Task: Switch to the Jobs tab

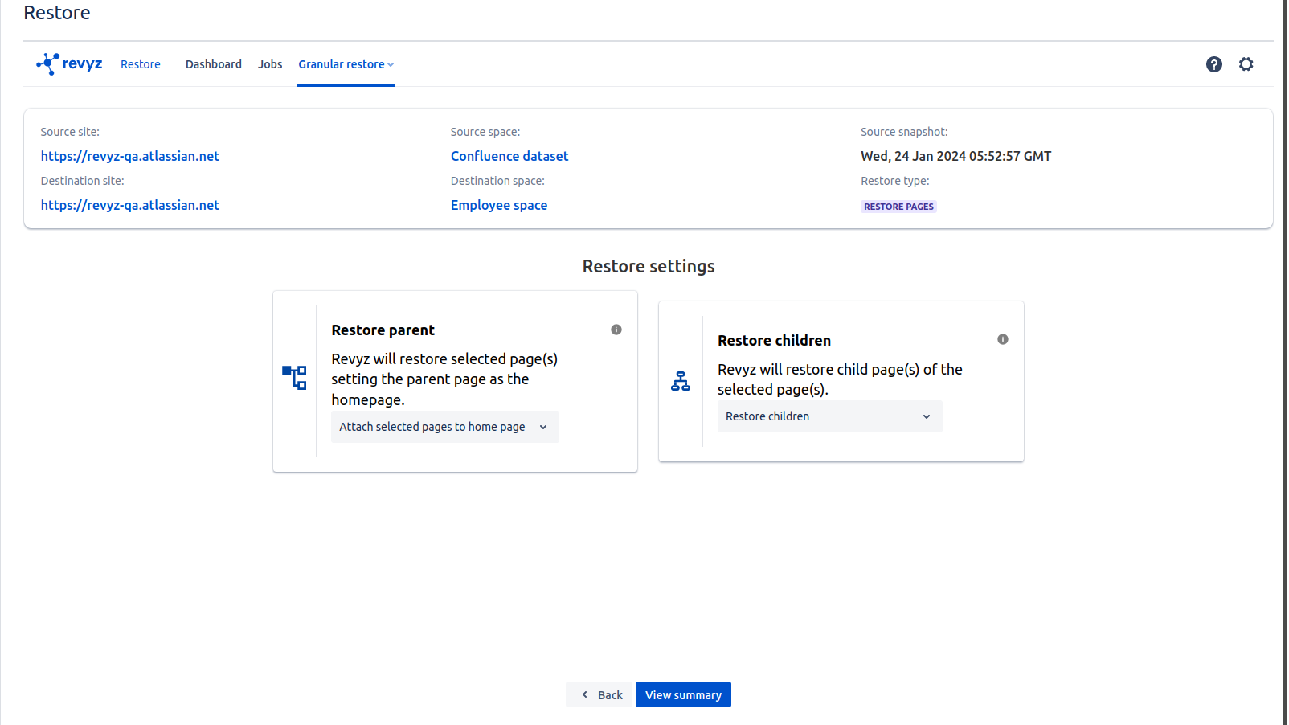Action: tap(270, 64)
